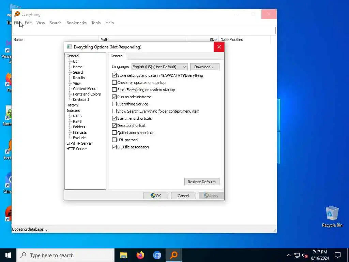Enable Check for updates on startup
The image size is (349, 262).
(114, 83)
